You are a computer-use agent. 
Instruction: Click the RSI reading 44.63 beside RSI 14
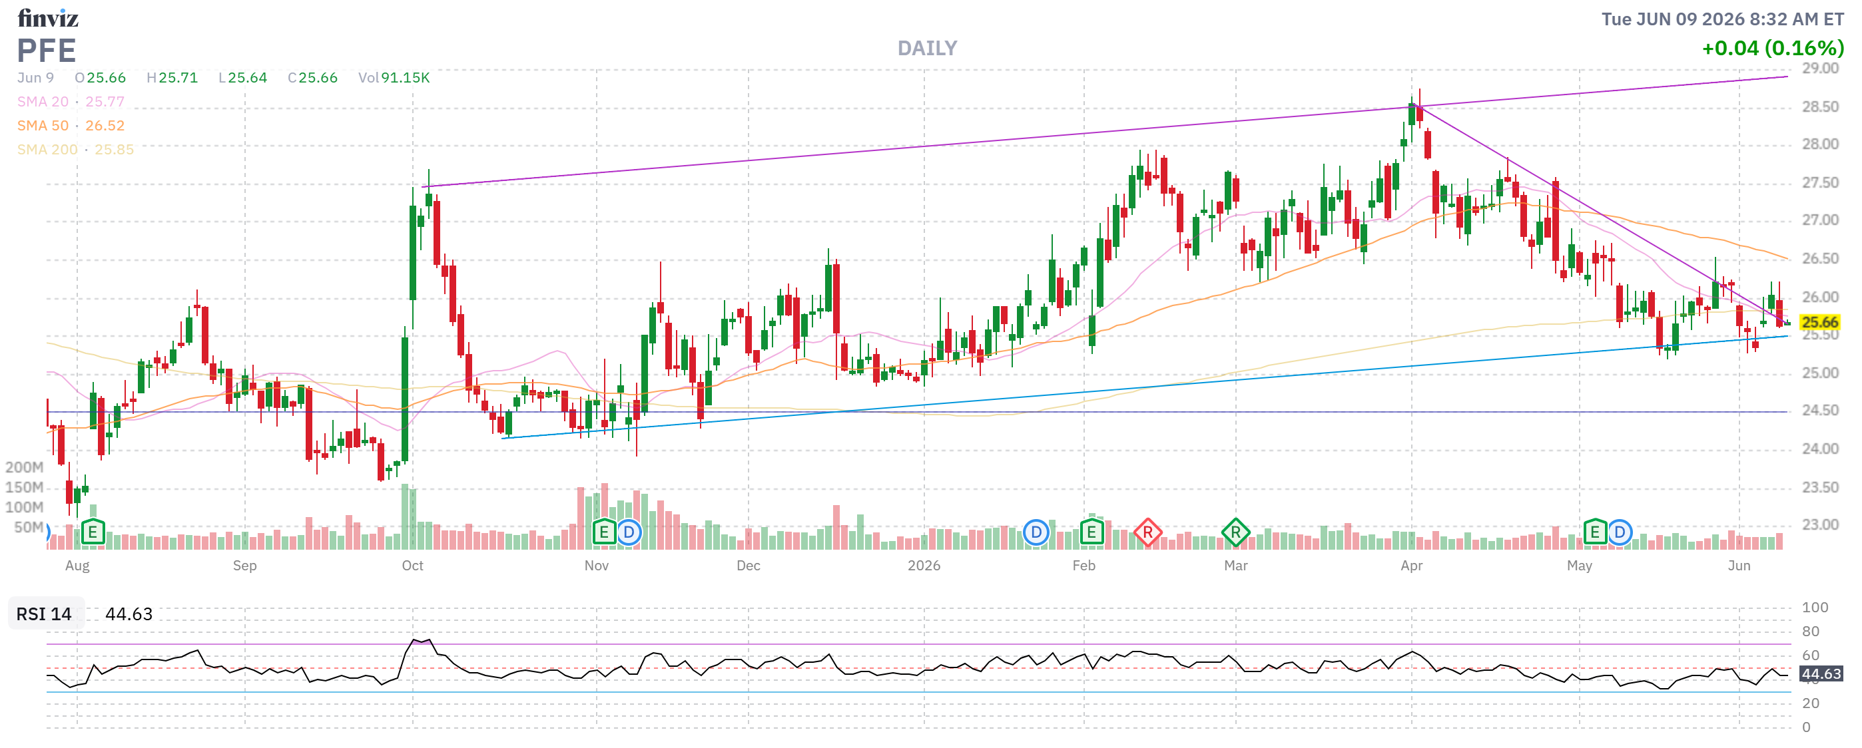129,614
